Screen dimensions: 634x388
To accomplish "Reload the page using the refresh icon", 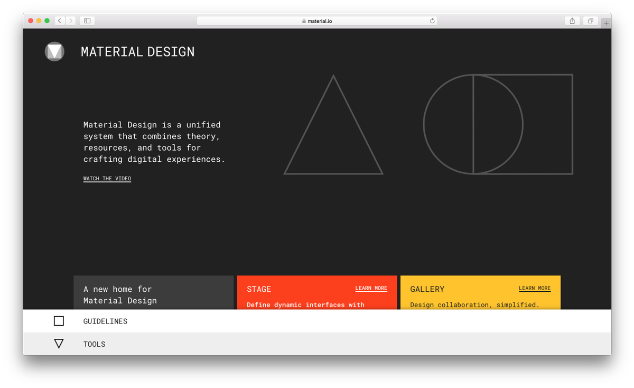I will click(x=432, y=21).
